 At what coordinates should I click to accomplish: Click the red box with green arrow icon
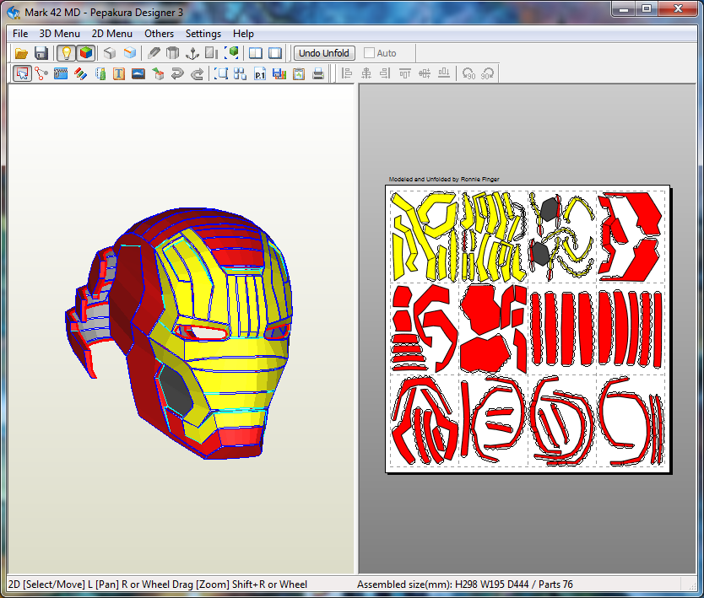tap(158, 73)
